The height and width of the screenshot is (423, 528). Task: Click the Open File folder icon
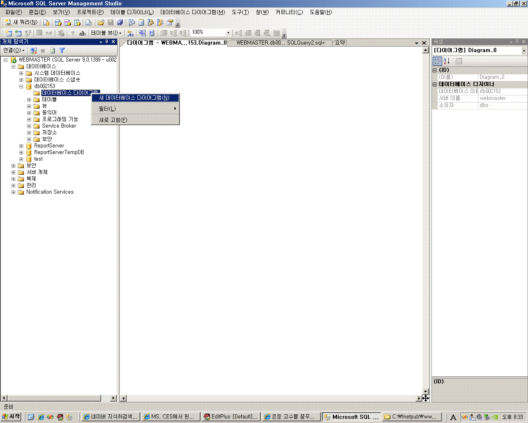[x=101, y=22]
